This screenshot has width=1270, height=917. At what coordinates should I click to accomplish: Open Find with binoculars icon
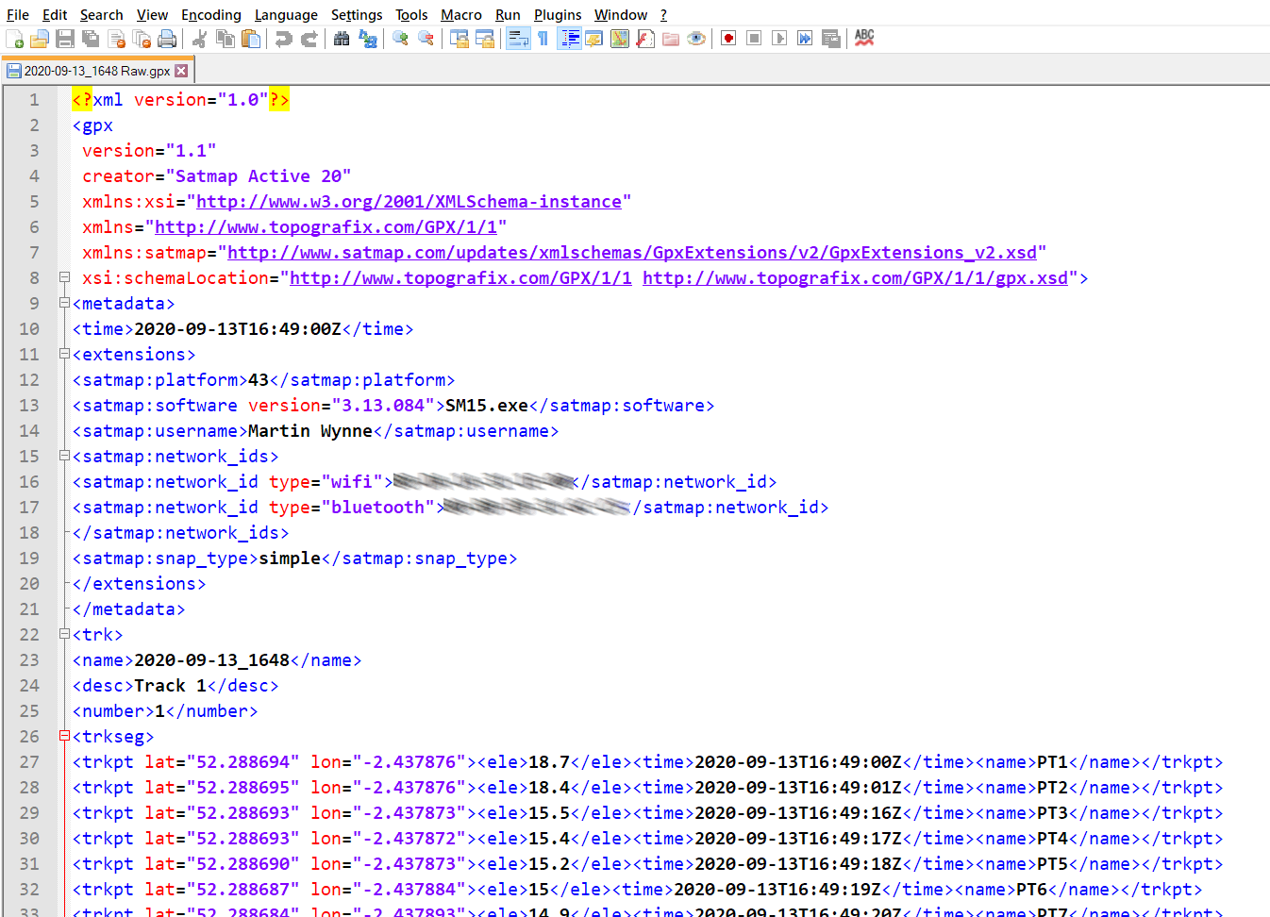(342, 39)
